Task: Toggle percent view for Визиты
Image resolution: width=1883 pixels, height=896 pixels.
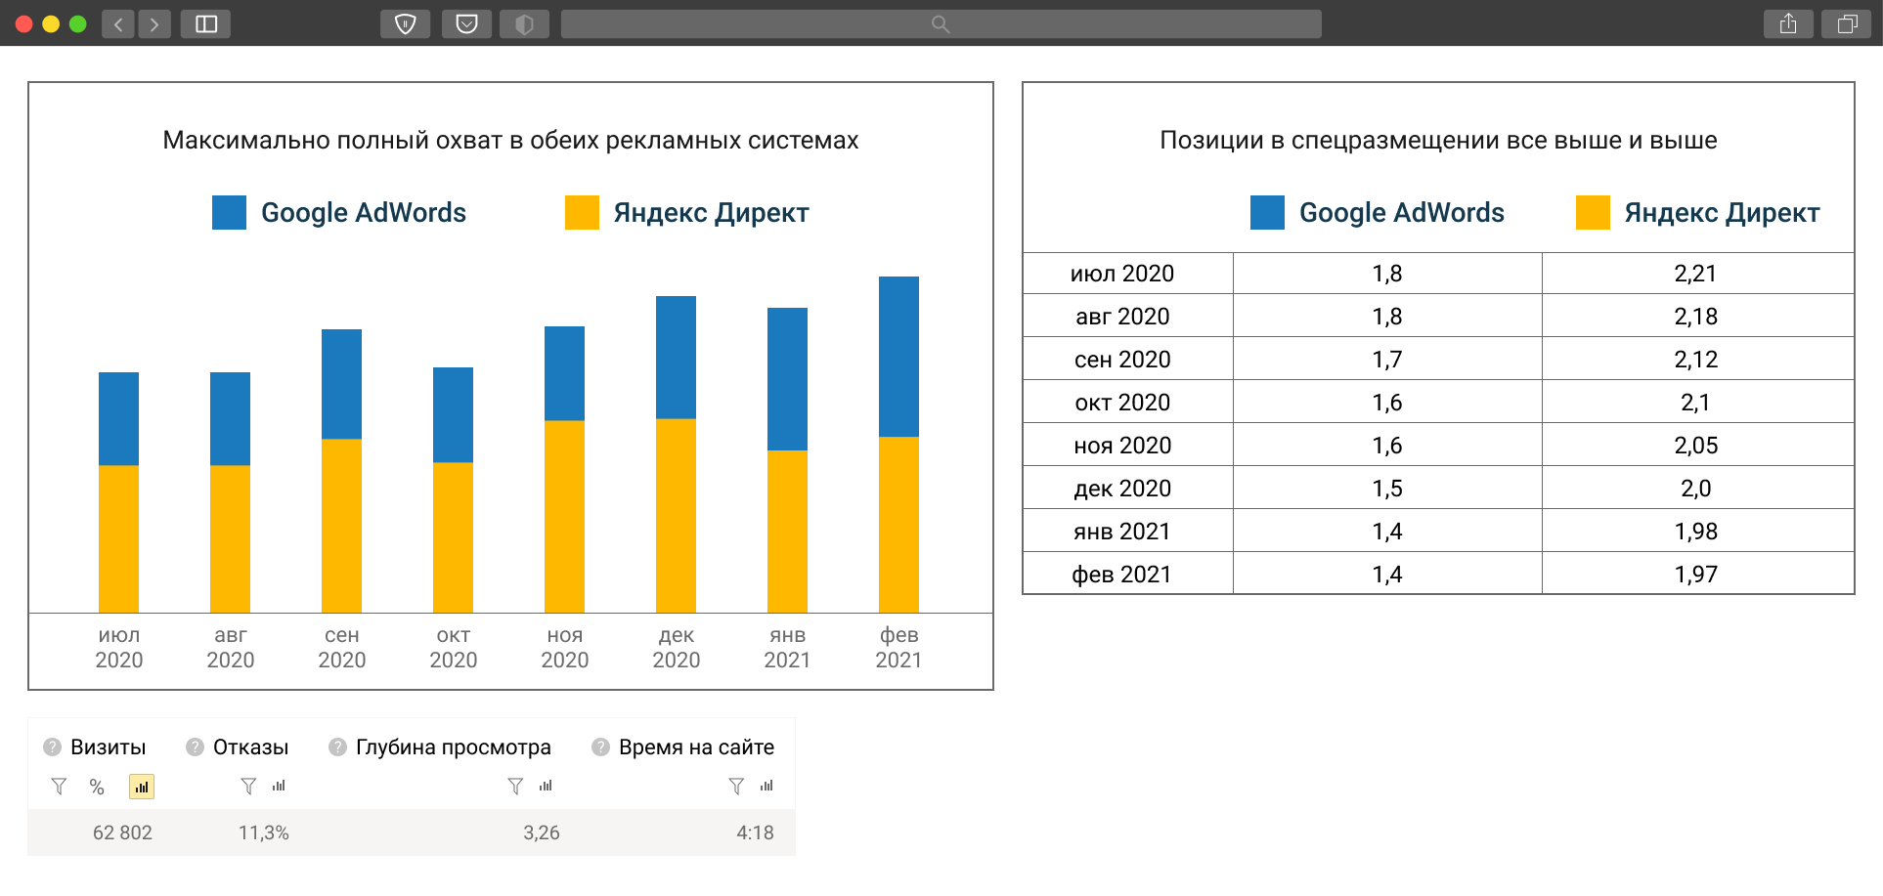Action: (97, 788)
